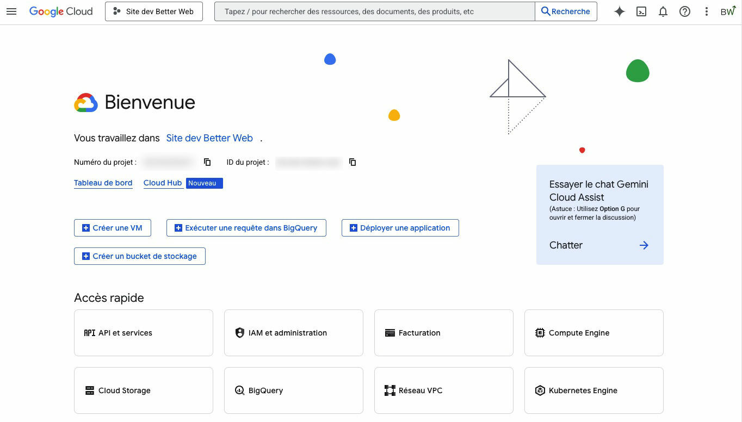Screen dimensions: 742x422
Task: Open the help question mark icon
Action: click(x=685, y=11)
